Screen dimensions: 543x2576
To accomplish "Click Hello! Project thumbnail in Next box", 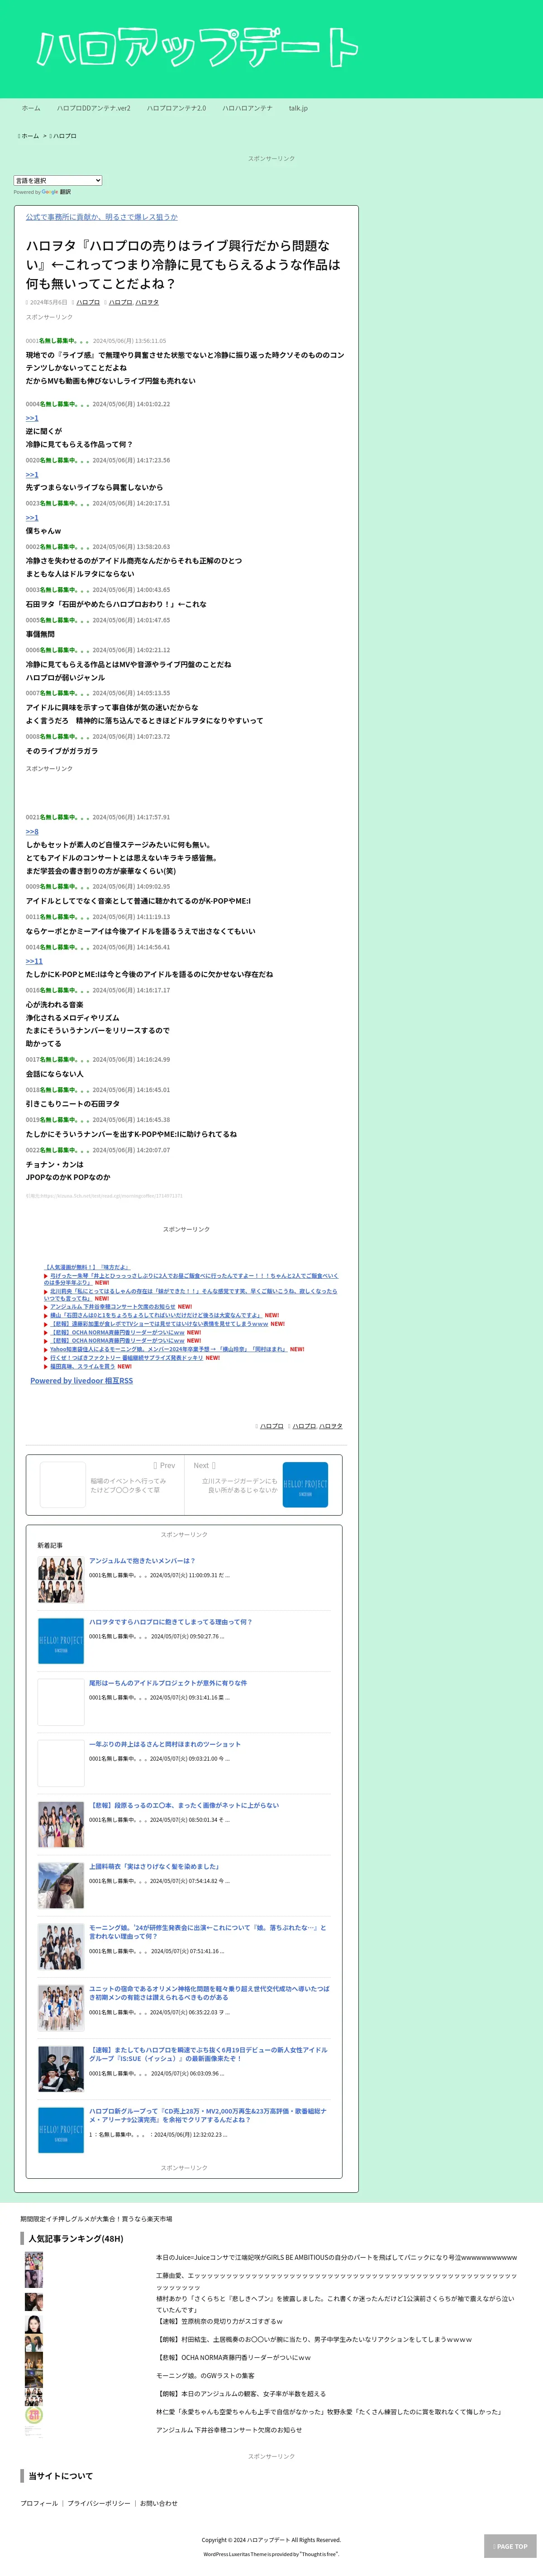I will pyautogui.click(x=305, y=1484).
